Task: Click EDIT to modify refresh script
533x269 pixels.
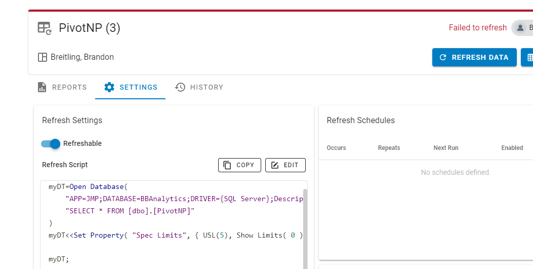Action: pyautogui.click(x=285, y=165)
